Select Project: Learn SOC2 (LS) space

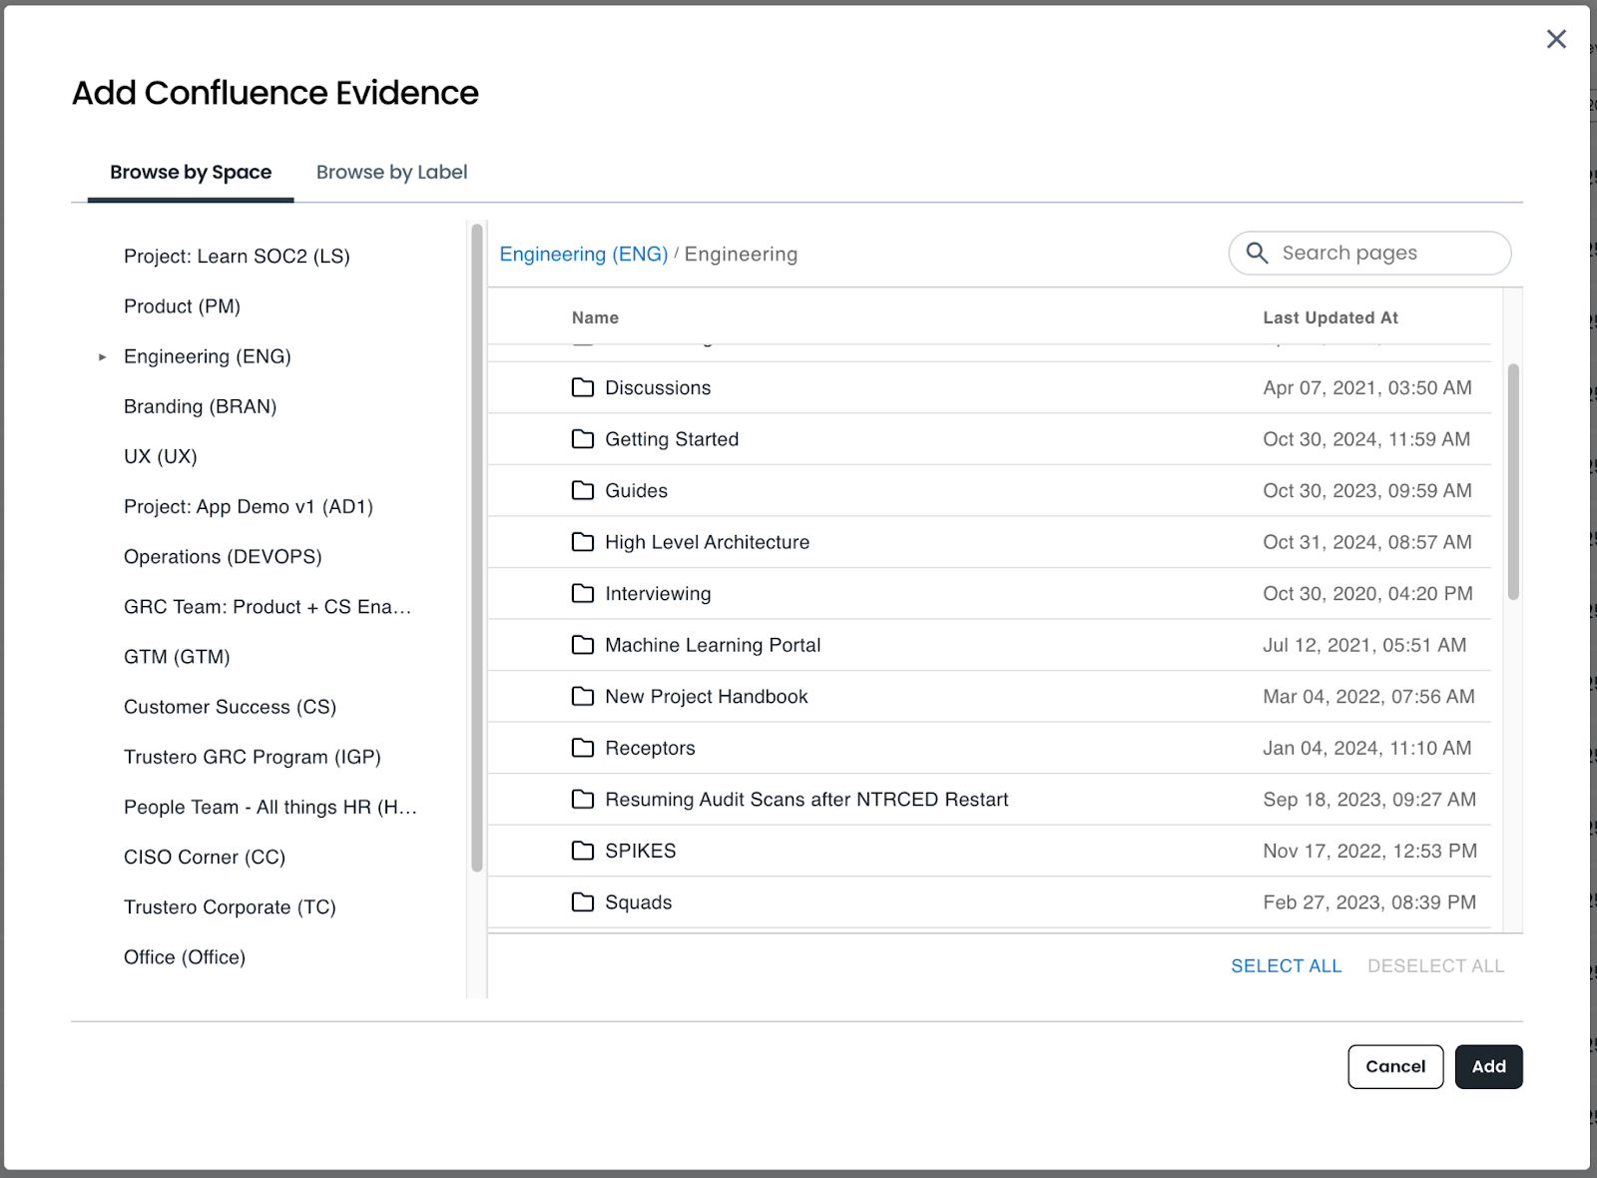[x=237, y=257]
